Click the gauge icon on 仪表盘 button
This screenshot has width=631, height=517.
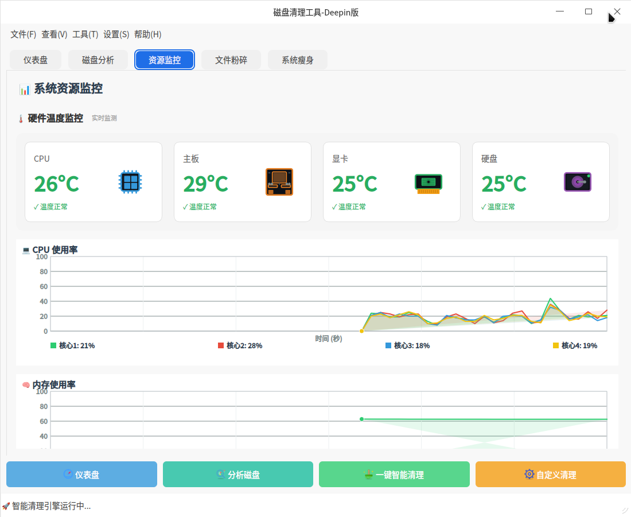click(68, 475)
